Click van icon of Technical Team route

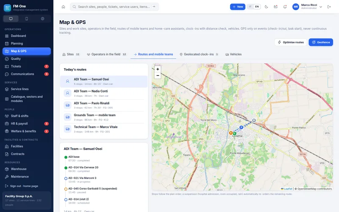pos(67,129)
